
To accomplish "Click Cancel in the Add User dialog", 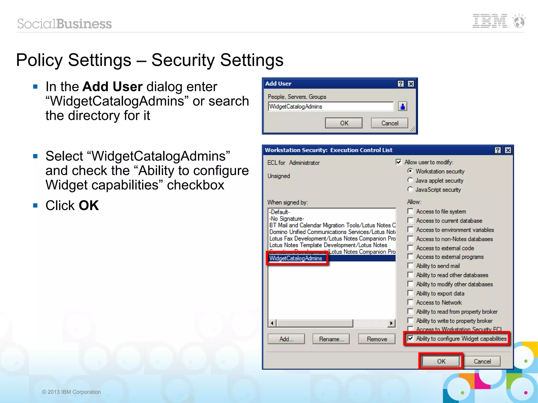I will 389,123.
